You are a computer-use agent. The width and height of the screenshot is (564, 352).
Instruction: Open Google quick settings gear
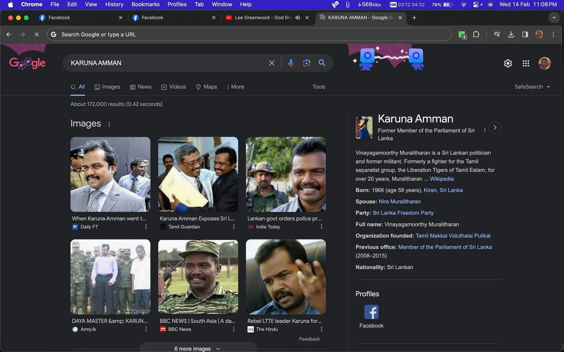coord(508,63)
